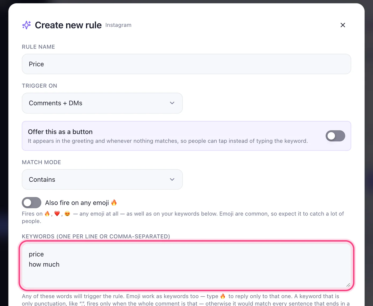The height and width of the screenshot is (306, 373).
Task: Close the Create new rule dialog
Action: coord(343,25)
